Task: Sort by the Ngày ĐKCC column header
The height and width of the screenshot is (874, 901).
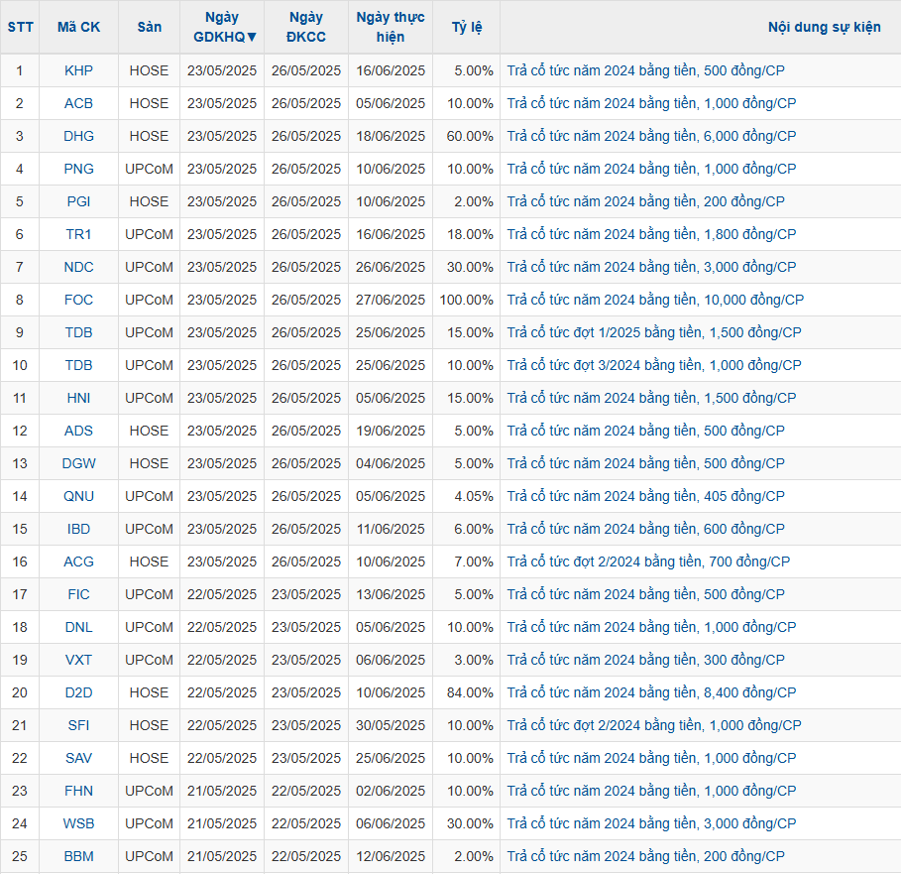Action: (305, 27)
